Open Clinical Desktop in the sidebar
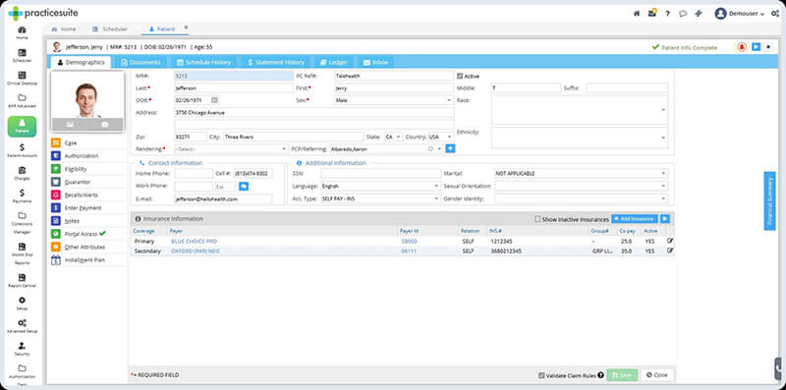This screenshot has height=390, width=786. 22,79
